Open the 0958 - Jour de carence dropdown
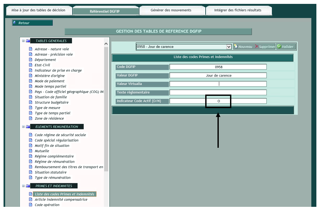 click(229, 47)
